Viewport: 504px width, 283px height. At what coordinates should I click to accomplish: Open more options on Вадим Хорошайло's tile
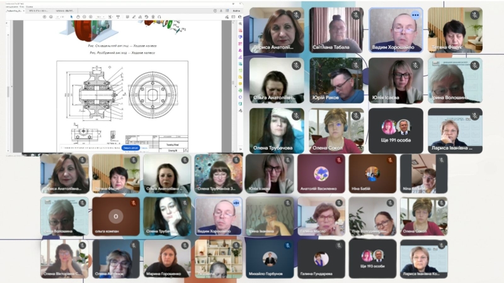[x=415, y=14]
